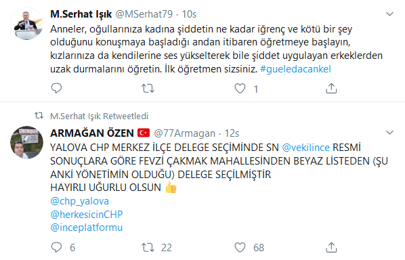Retweet M.Serhat Işık's tweet about Anneler
Image resolution: width=405 pixels, height=260 pixels.
pos(148,88)
